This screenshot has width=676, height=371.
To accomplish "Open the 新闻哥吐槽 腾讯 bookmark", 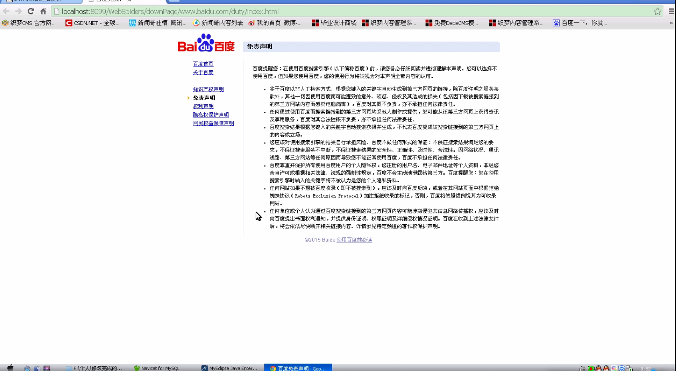I will coord(158,23).
